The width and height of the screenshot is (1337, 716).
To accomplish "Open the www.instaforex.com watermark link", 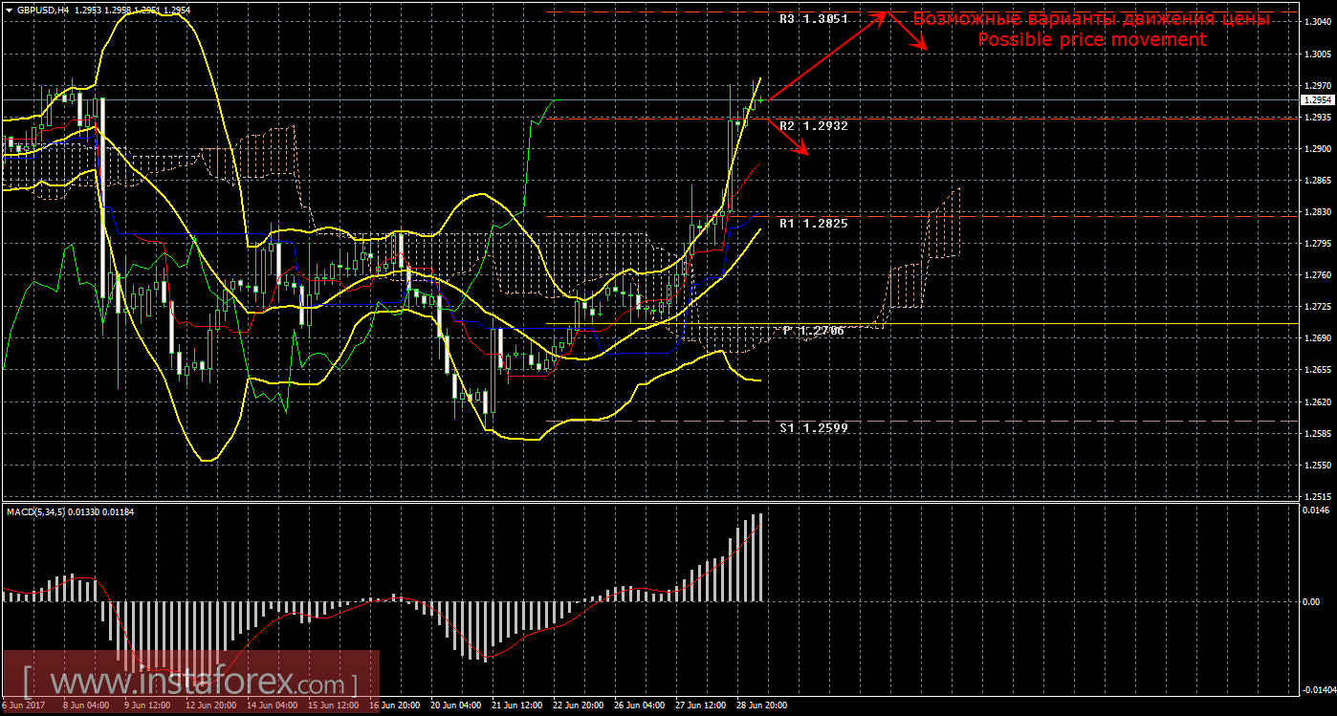I will tap(189, 683).
